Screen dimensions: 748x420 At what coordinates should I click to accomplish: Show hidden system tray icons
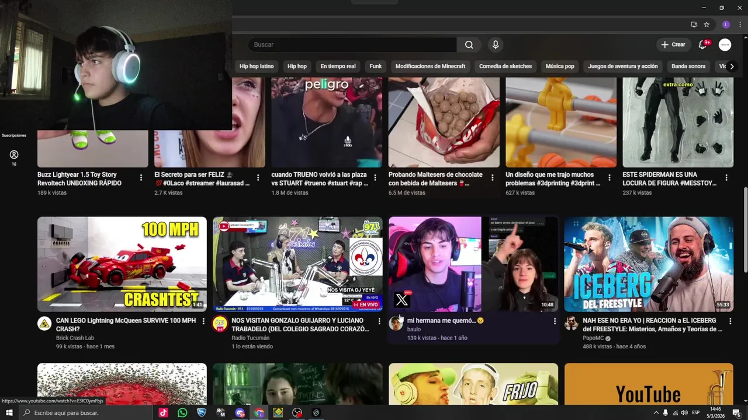click(656, 413)
